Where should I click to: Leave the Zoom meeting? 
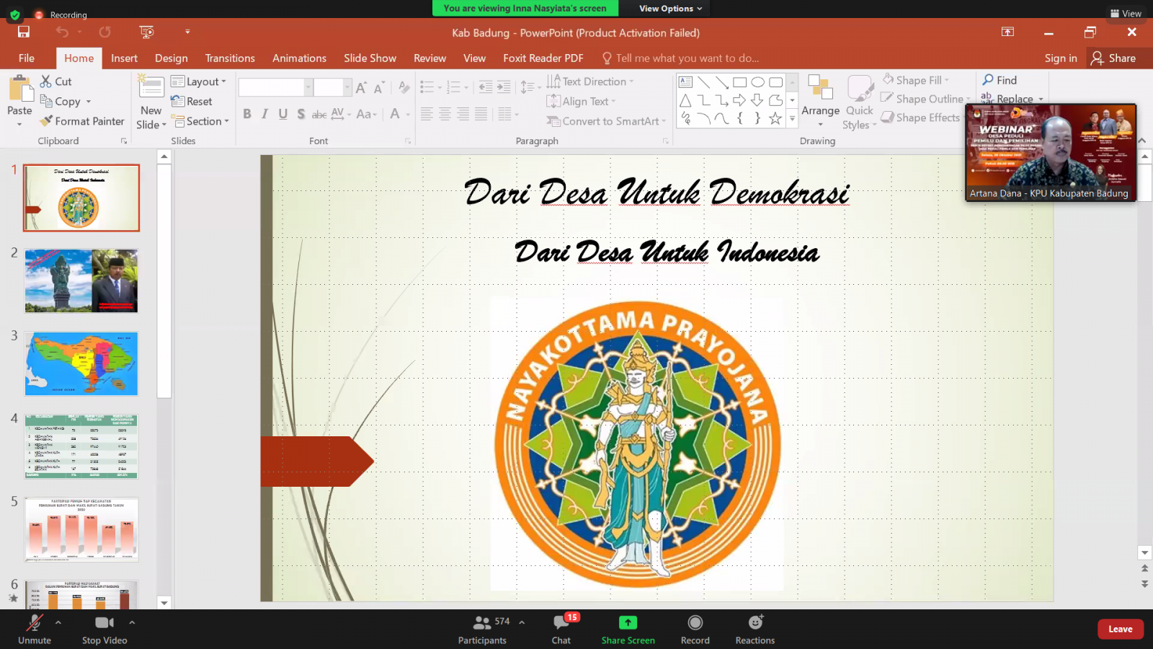click(1120, 629)
